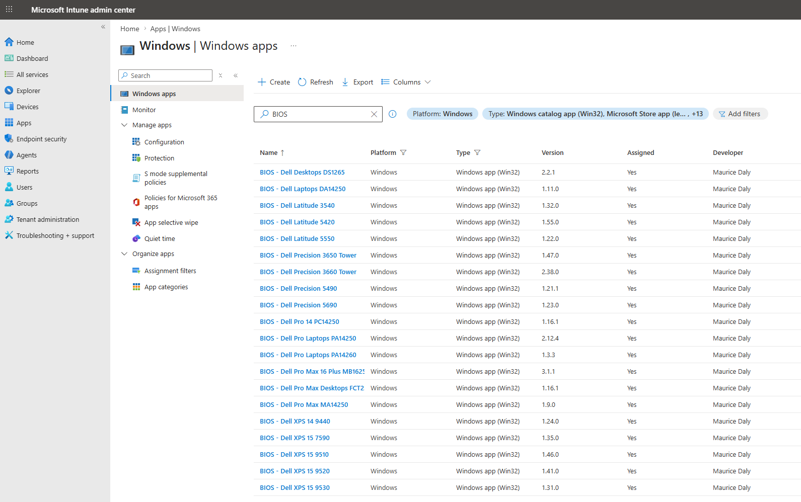
Task: Click the Explorer icon in sidebar
Action: (9, 91)
